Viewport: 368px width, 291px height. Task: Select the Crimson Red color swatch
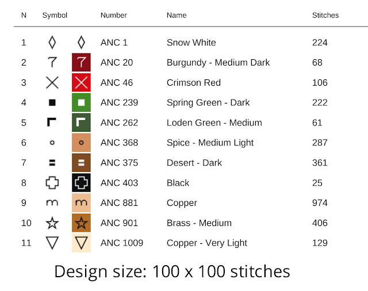[81, 83]
